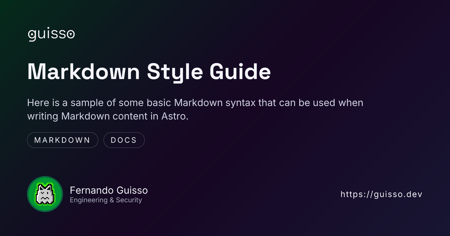Click the description starting 'Here is a sample'
450x236 pixels.
(195, 109)
